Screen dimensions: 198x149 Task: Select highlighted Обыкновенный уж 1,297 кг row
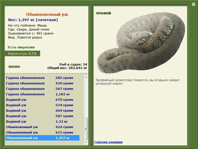click(x=42, y=138)
